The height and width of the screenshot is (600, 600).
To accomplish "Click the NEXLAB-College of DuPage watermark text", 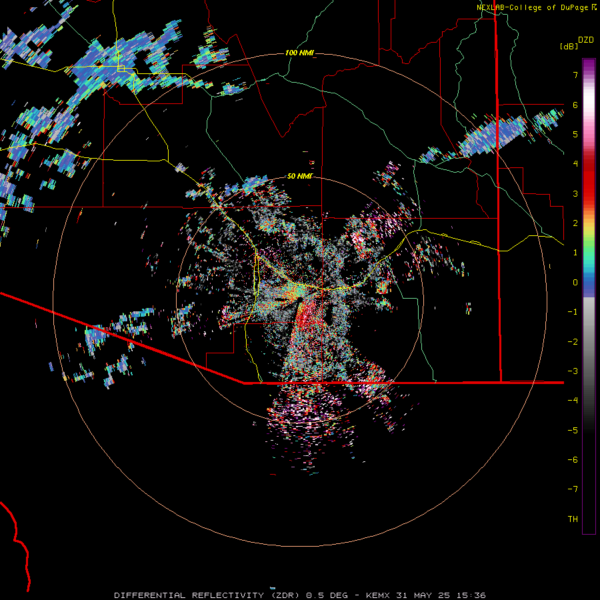I will tap(533, 7).
